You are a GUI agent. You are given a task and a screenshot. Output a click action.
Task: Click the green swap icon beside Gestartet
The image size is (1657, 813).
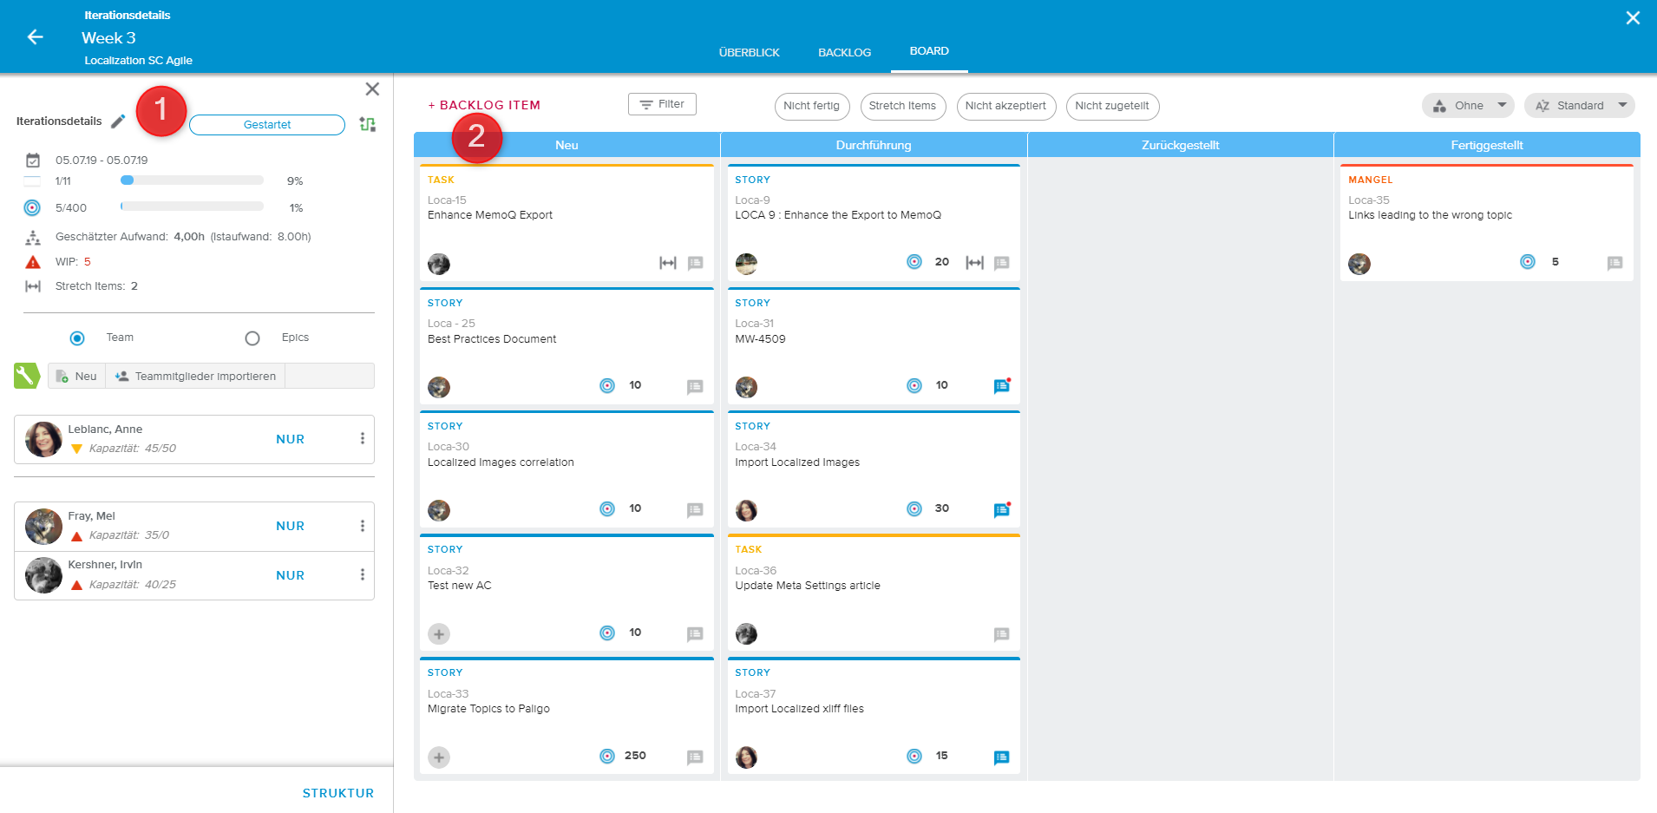tap(367, 124)
